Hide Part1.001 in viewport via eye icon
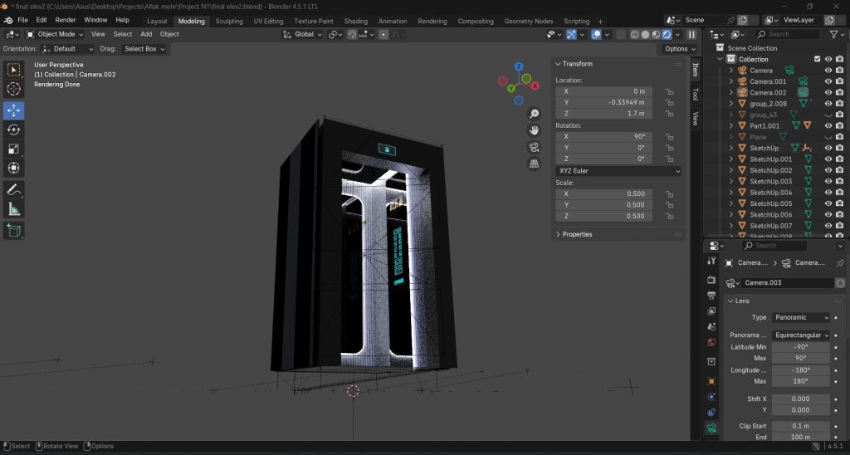Viewport: 850px width, 455px height. pyautogui.click(x=828, y=126)
